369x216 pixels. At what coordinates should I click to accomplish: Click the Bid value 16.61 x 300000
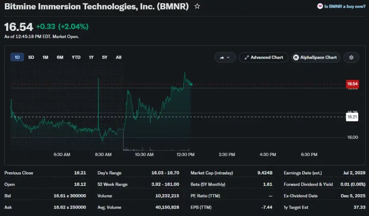coord(70,196)
